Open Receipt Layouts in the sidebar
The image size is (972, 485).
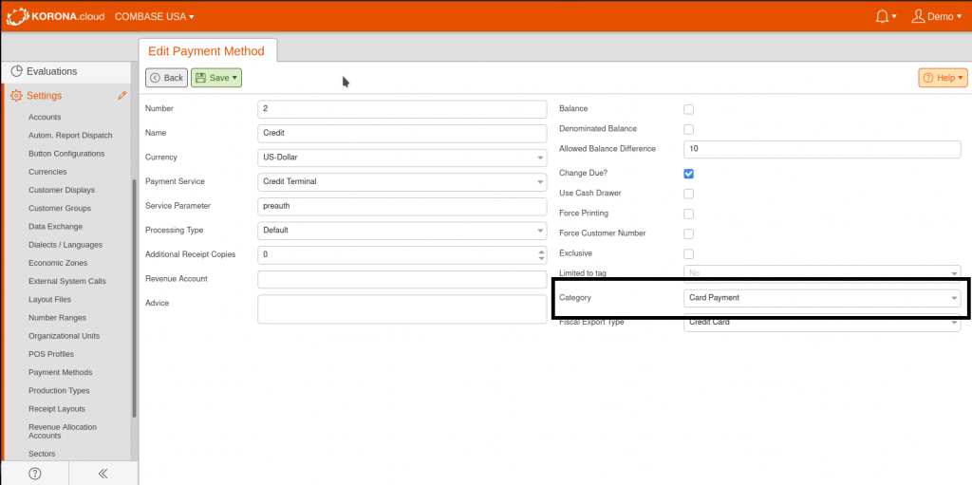click(56, 409)
